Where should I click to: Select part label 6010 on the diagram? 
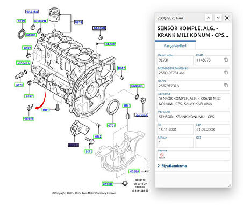[x=78, y=22]
